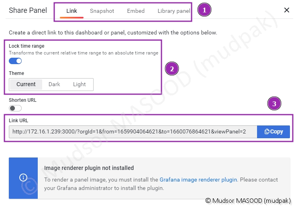Pick the Light theme option

(x=80, y=85)
